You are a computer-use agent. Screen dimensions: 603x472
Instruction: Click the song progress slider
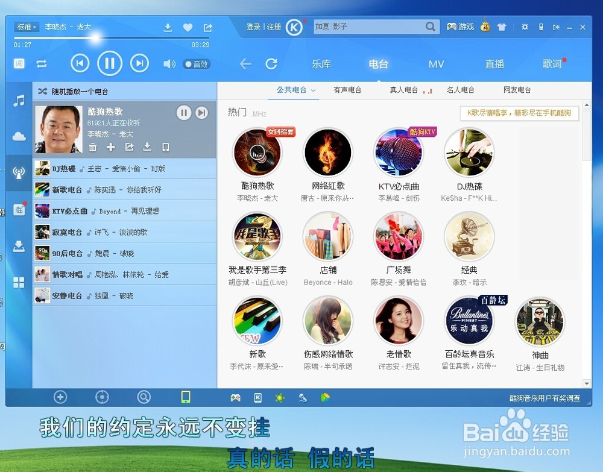pos(112,37)
